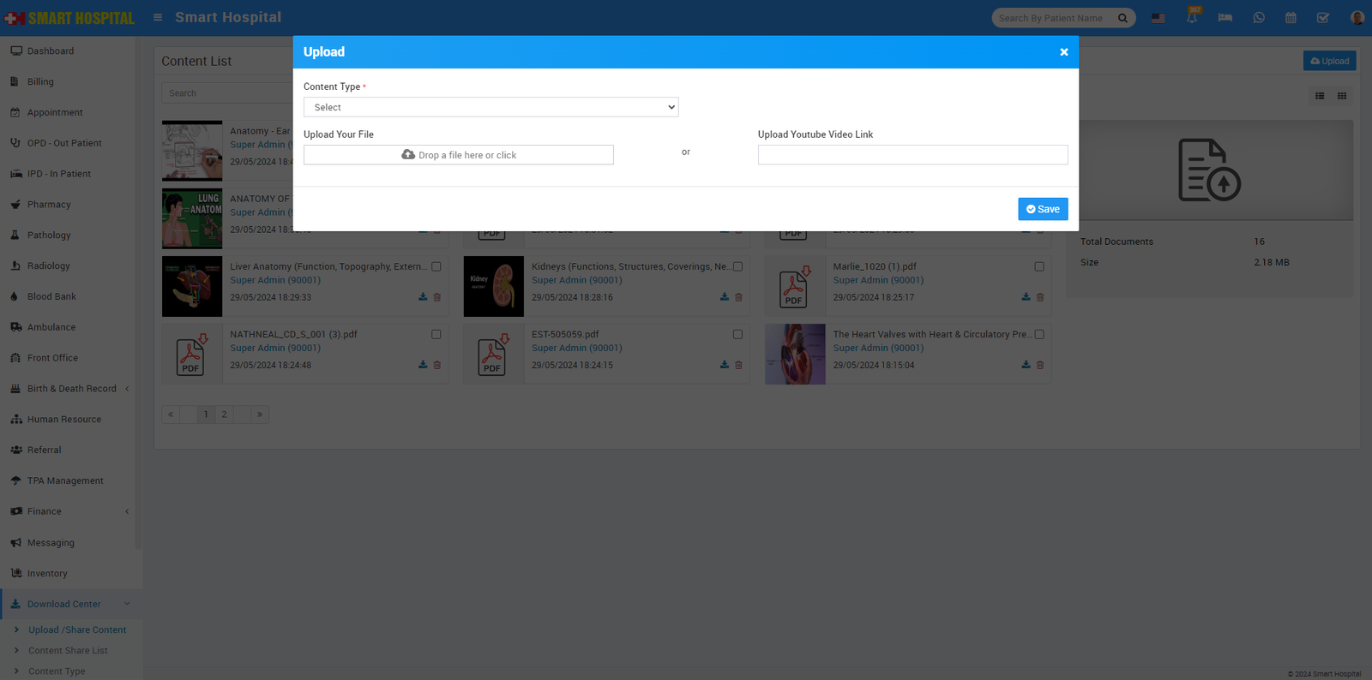The height and width of the screenshot is (680, 1372).
Task: Open the calendar icon in top bar
Action: [x=1291, y=18]
